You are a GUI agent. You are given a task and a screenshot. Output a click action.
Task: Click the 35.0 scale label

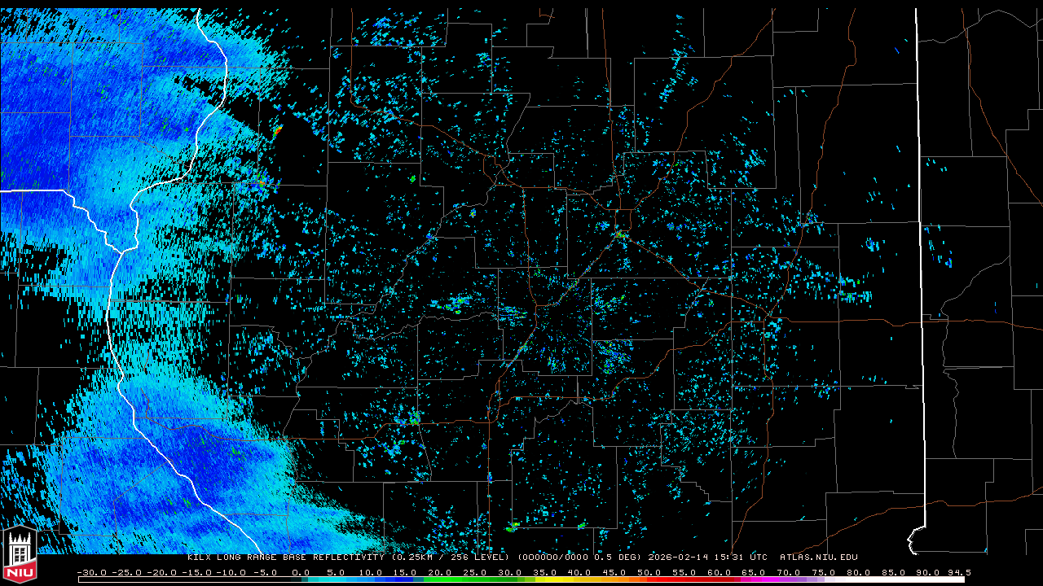click(x=544, y=572)
